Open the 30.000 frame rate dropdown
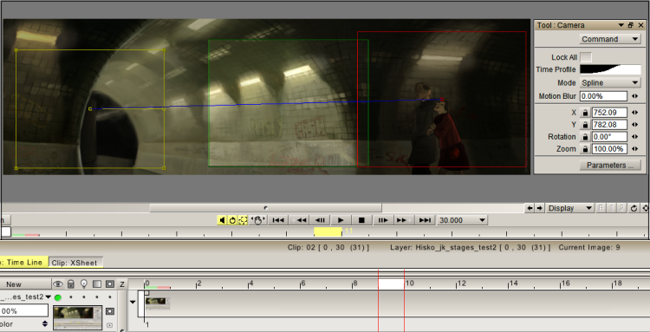This screenshot has width=650, height=332. [x=462, y=220]
